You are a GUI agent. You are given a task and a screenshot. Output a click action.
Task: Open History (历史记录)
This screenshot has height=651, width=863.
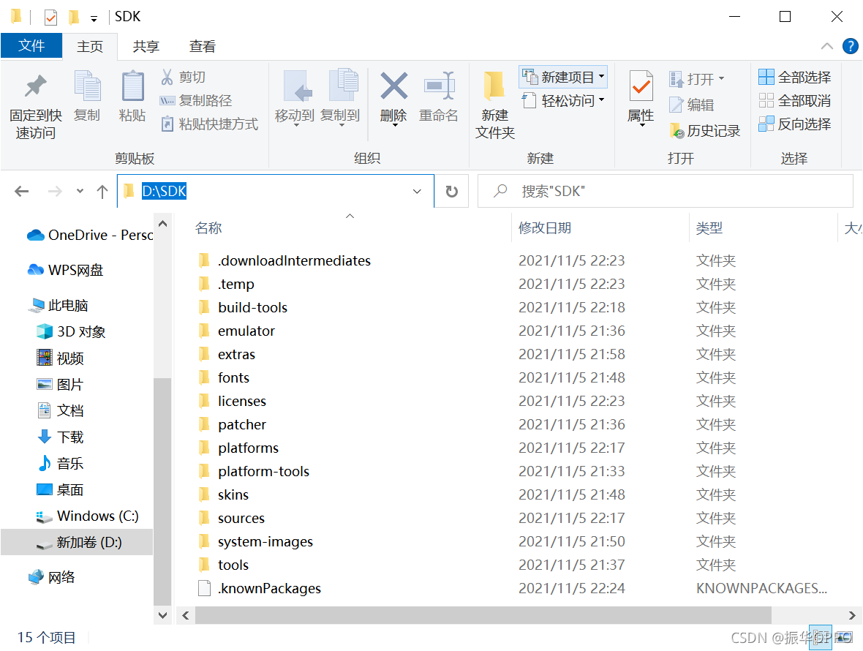[x=704, y=130]
